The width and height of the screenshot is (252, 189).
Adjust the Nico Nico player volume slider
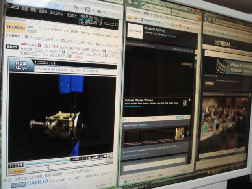tap(95, 157)
